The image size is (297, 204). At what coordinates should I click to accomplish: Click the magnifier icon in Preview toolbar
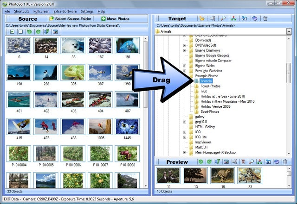coord(252,162)
